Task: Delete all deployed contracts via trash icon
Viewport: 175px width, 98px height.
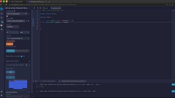Action: tap(30, 61)
